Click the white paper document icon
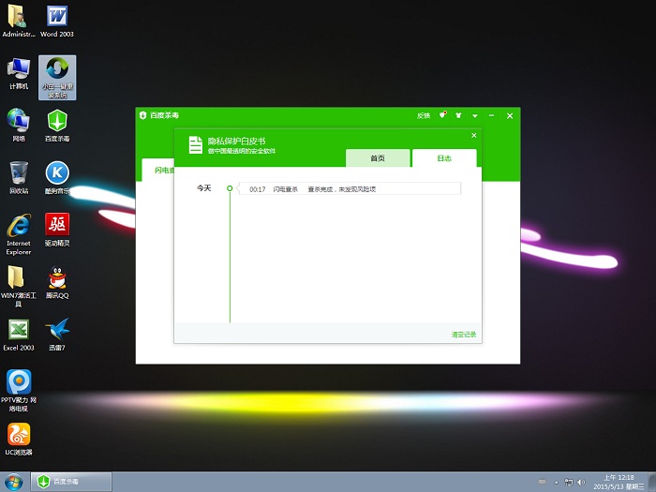Screen dimensions: 656x492 point(195,144)
